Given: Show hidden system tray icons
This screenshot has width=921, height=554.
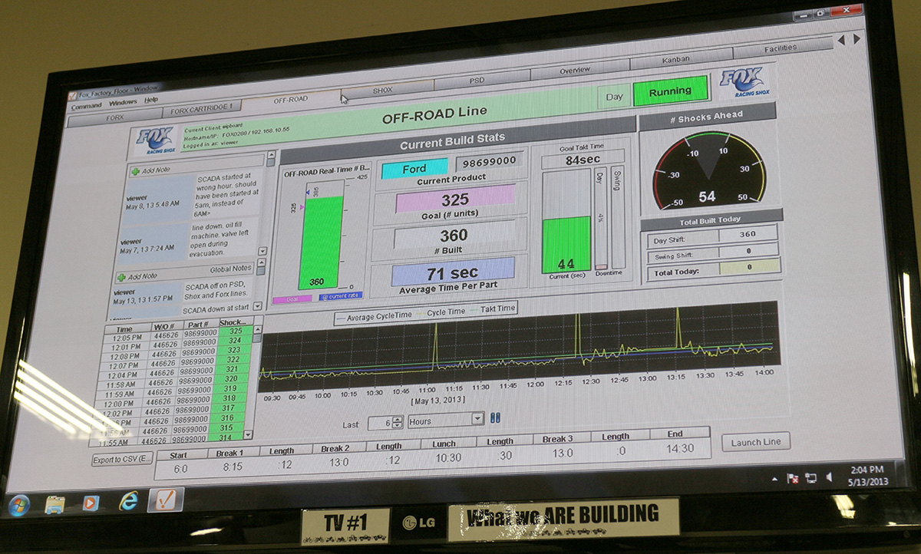Looking at the screenshot, I should coord(774,478).
